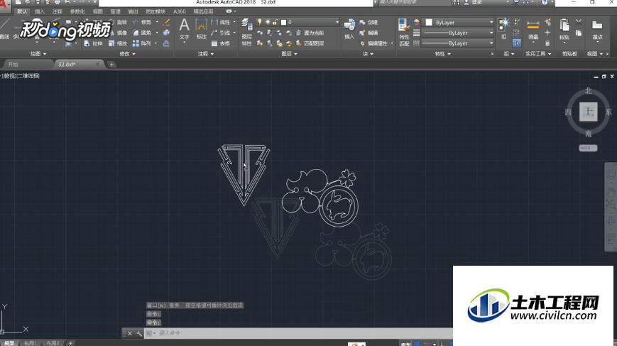
Task: Click the 基点 base view icon
Action: click(597, 30)
